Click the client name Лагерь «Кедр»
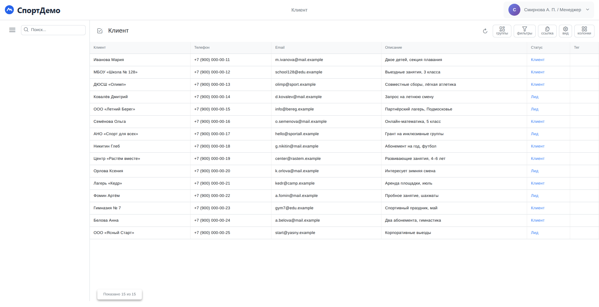Image resolution: width=599 pixels, height=307 pixels. pyautogui.click(x=108, y=183)
